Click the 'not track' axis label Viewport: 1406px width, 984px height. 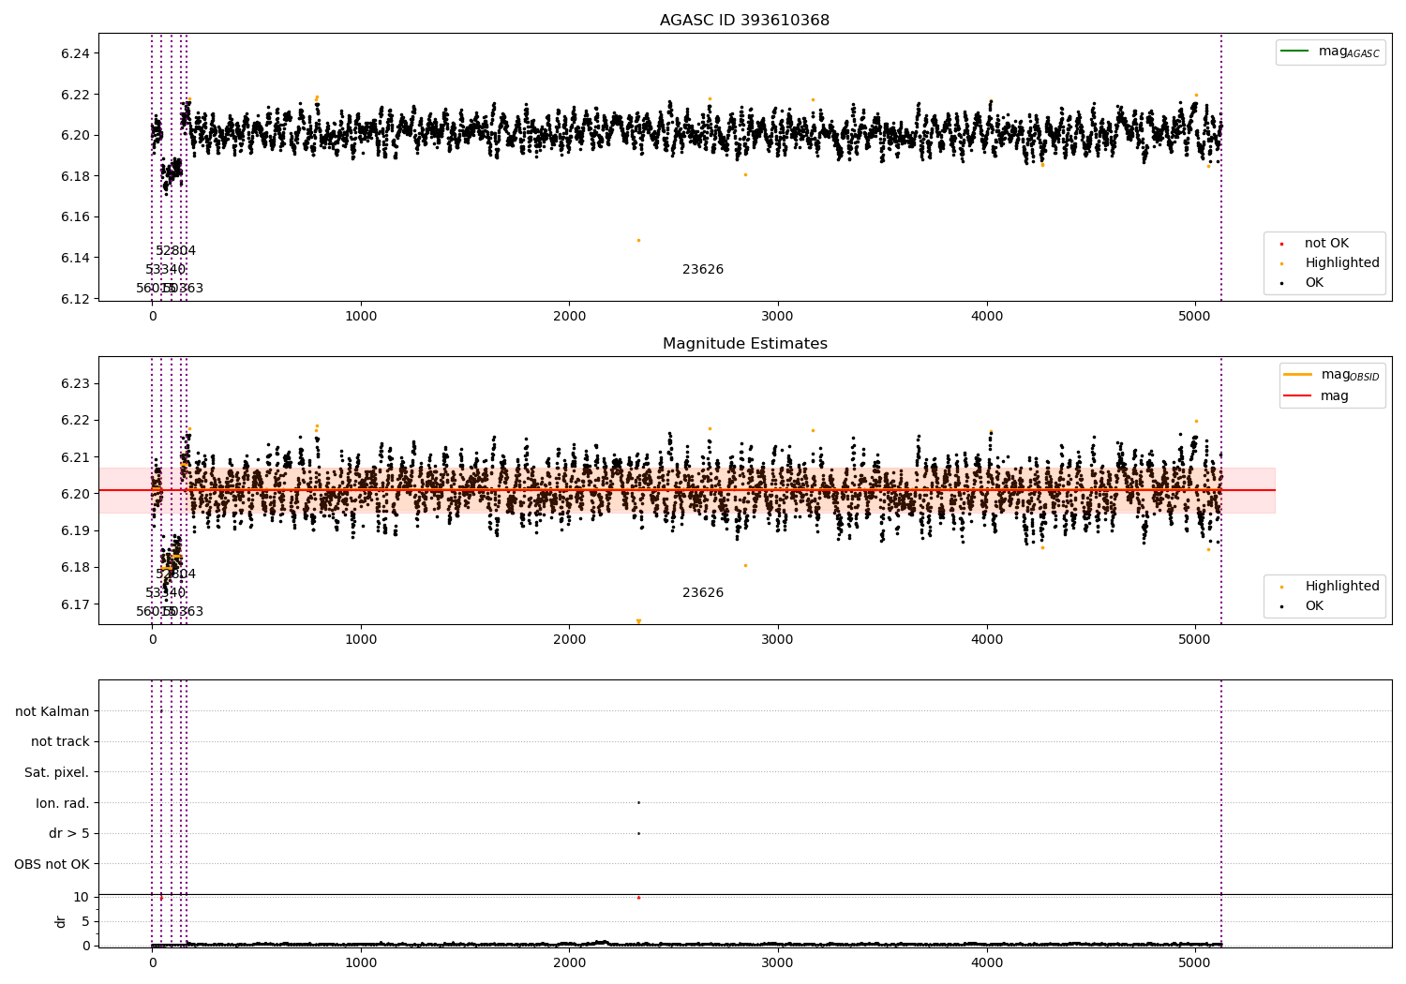click(x=60, y=741)
